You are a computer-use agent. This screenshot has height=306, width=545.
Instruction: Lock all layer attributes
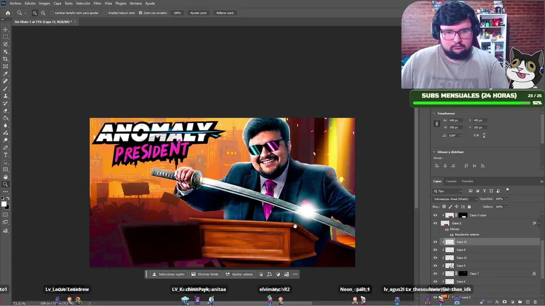(469, 207)
